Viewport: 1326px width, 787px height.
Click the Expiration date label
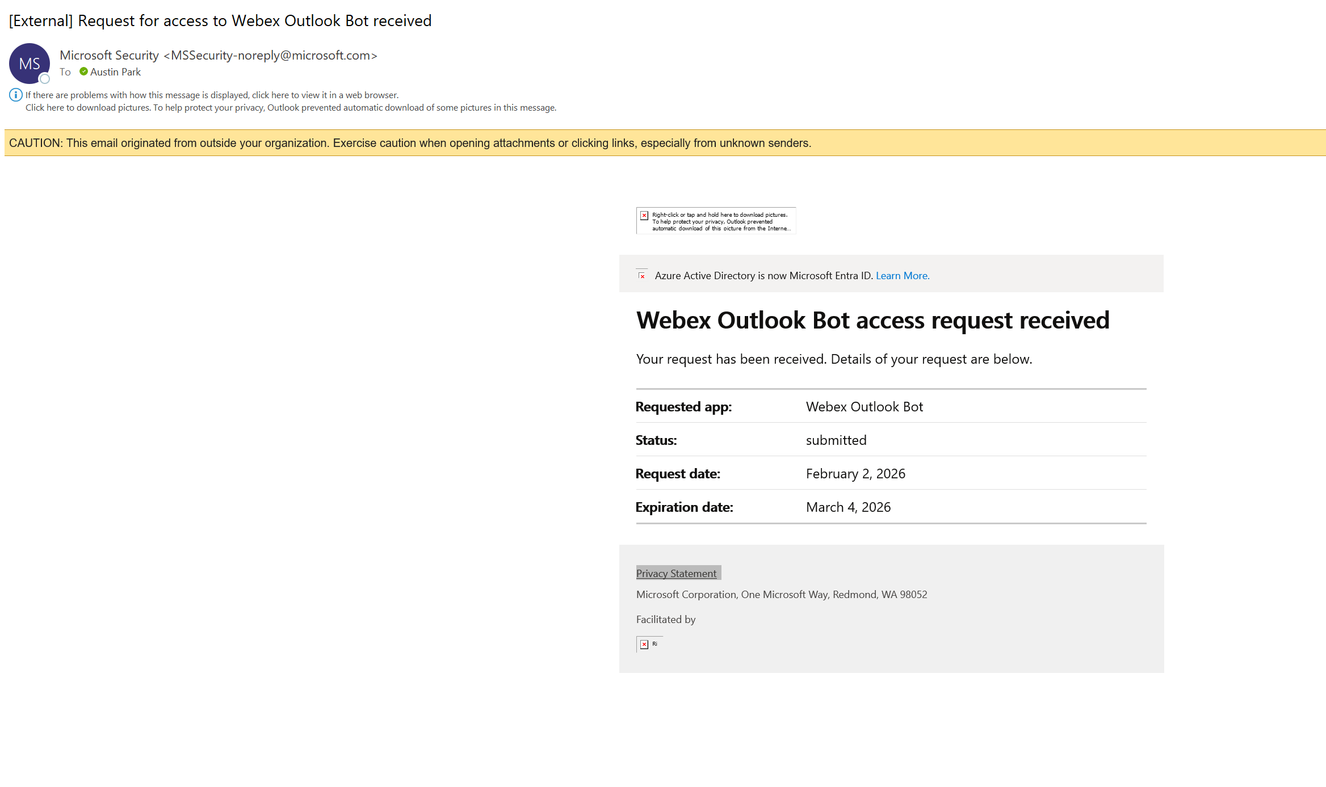pyautogui.click(x=685, y=507)
